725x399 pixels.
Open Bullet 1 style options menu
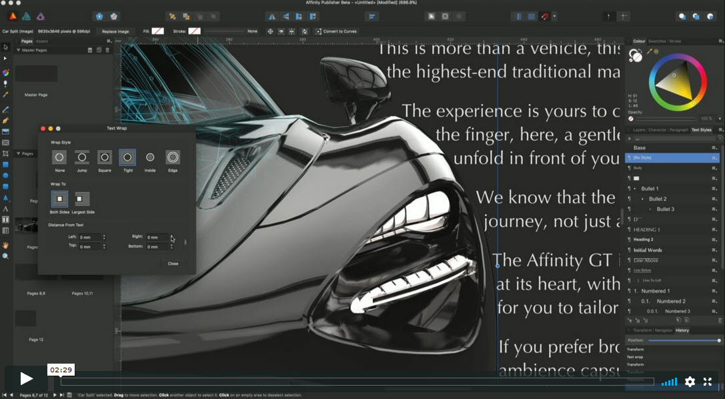tap(714, 189)
